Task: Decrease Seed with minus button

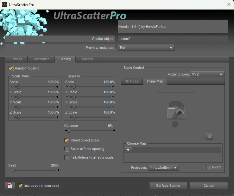Action: point(10,170)
